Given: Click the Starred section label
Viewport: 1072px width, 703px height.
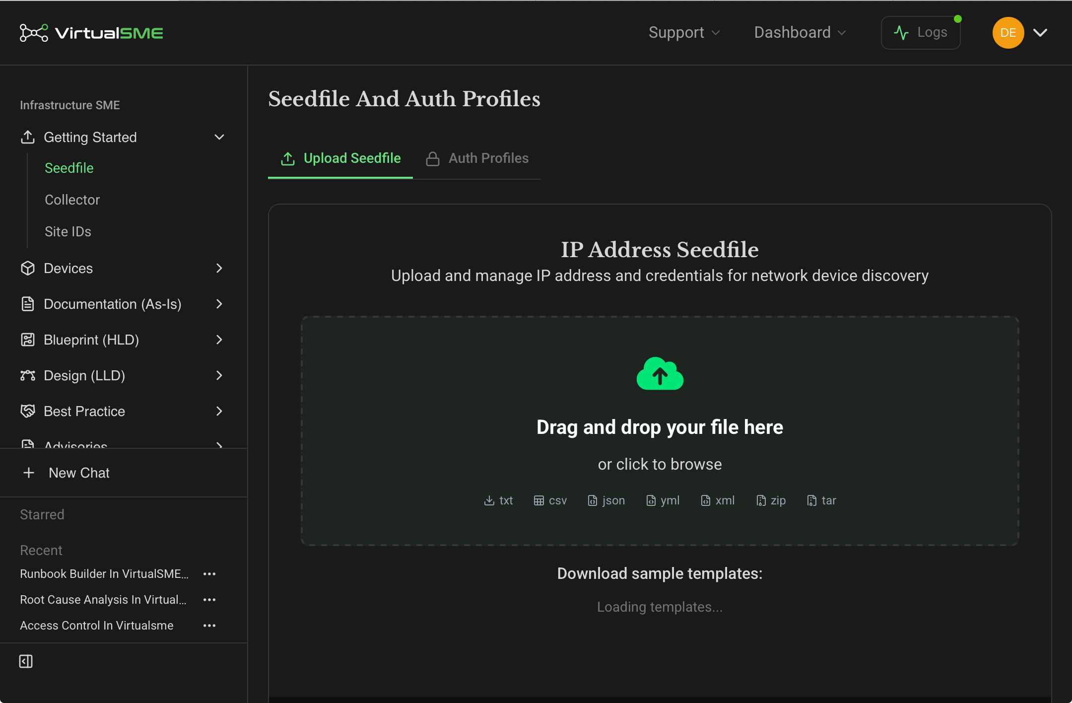Looking at the screenshot, I should coord(42,514).
